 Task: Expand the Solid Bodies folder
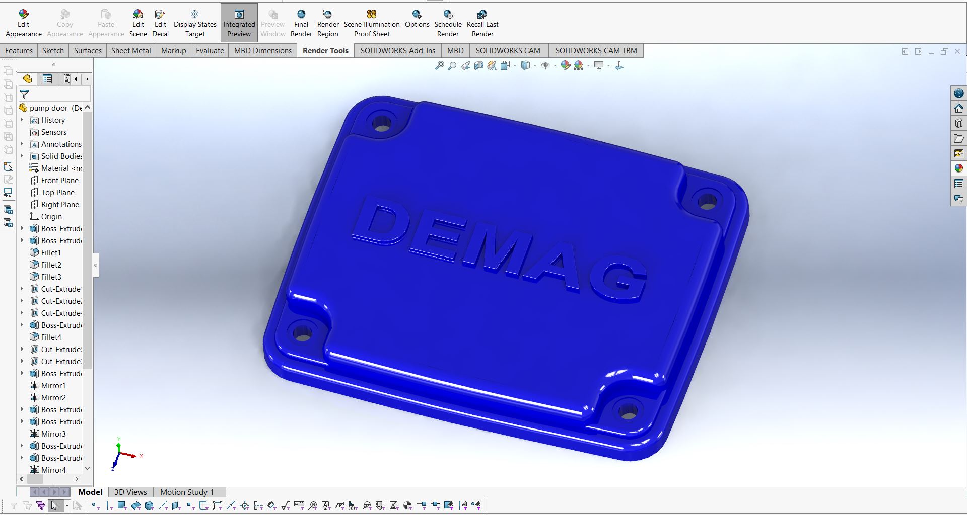tap(22, 156)
